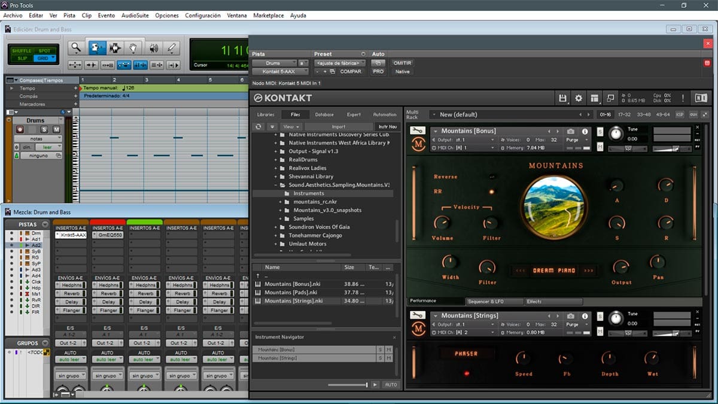Open the Kontakt browser View dropdown
The width and height of the screenshot is (718, 404).
click(290, 126)
